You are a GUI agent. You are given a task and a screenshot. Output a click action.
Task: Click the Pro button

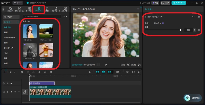coord(155,3)
